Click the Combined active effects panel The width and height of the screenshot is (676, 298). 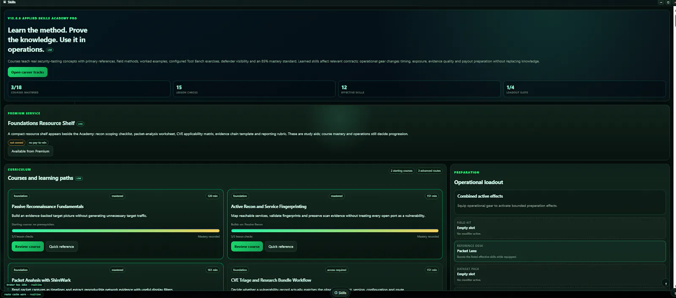(560, 202)
